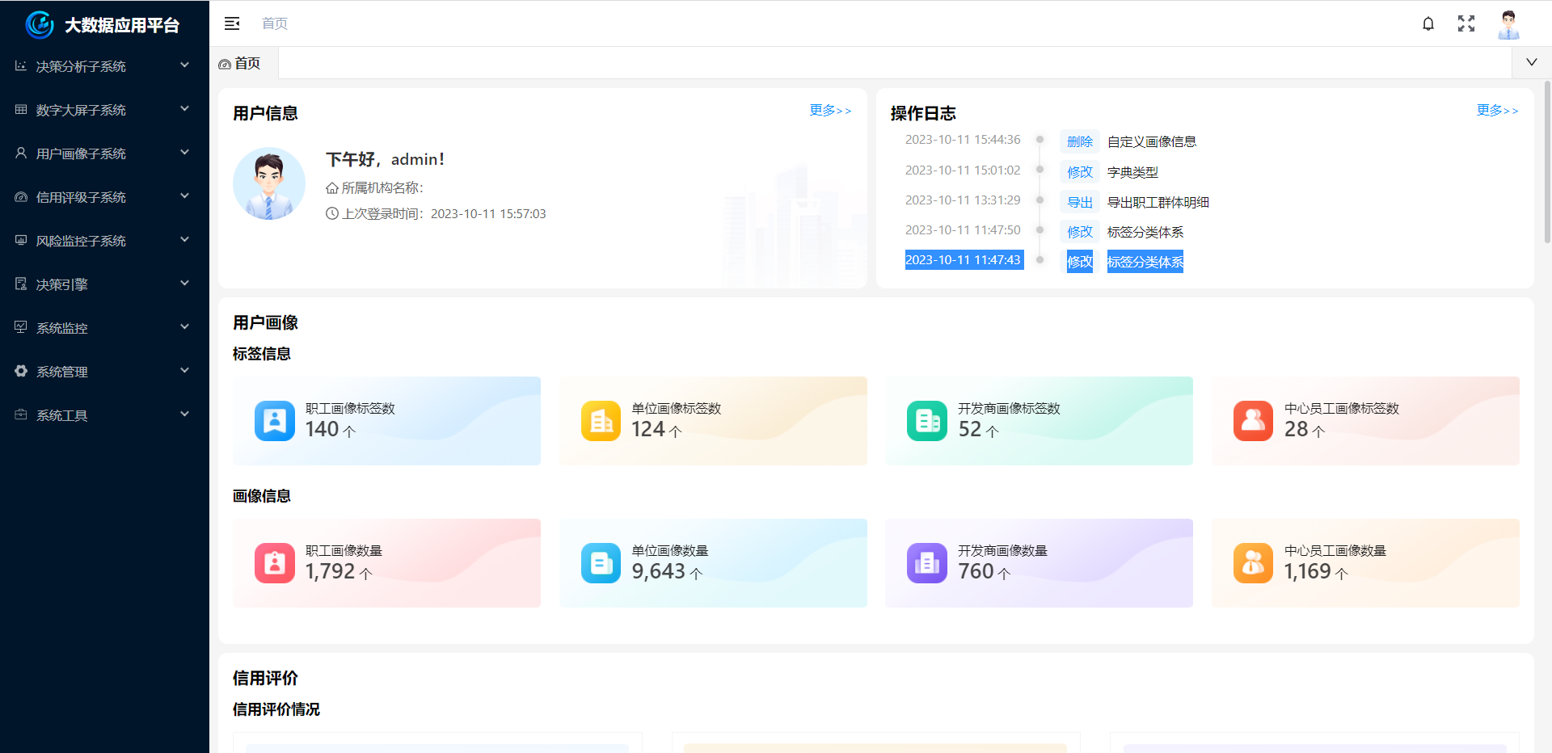
Task: Open 系统管理 menu item
Action: [104, 371]
